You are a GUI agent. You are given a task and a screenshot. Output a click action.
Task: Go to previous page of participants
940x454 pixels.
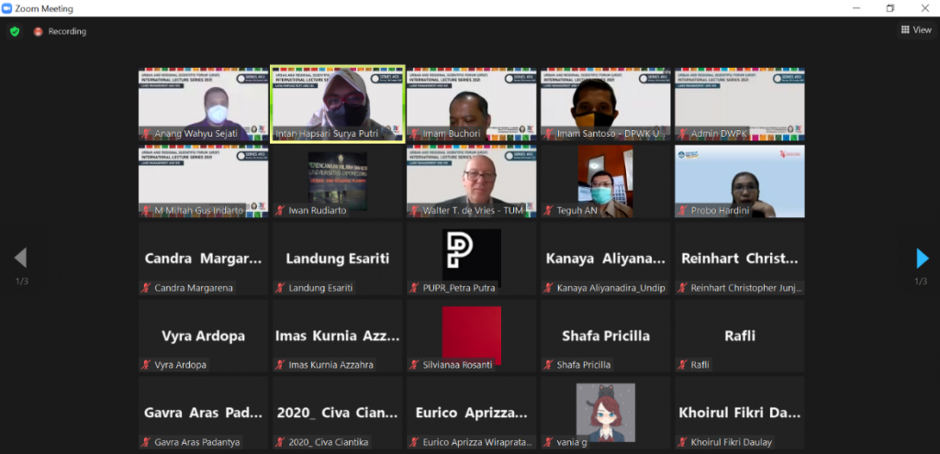click(20, 259)
